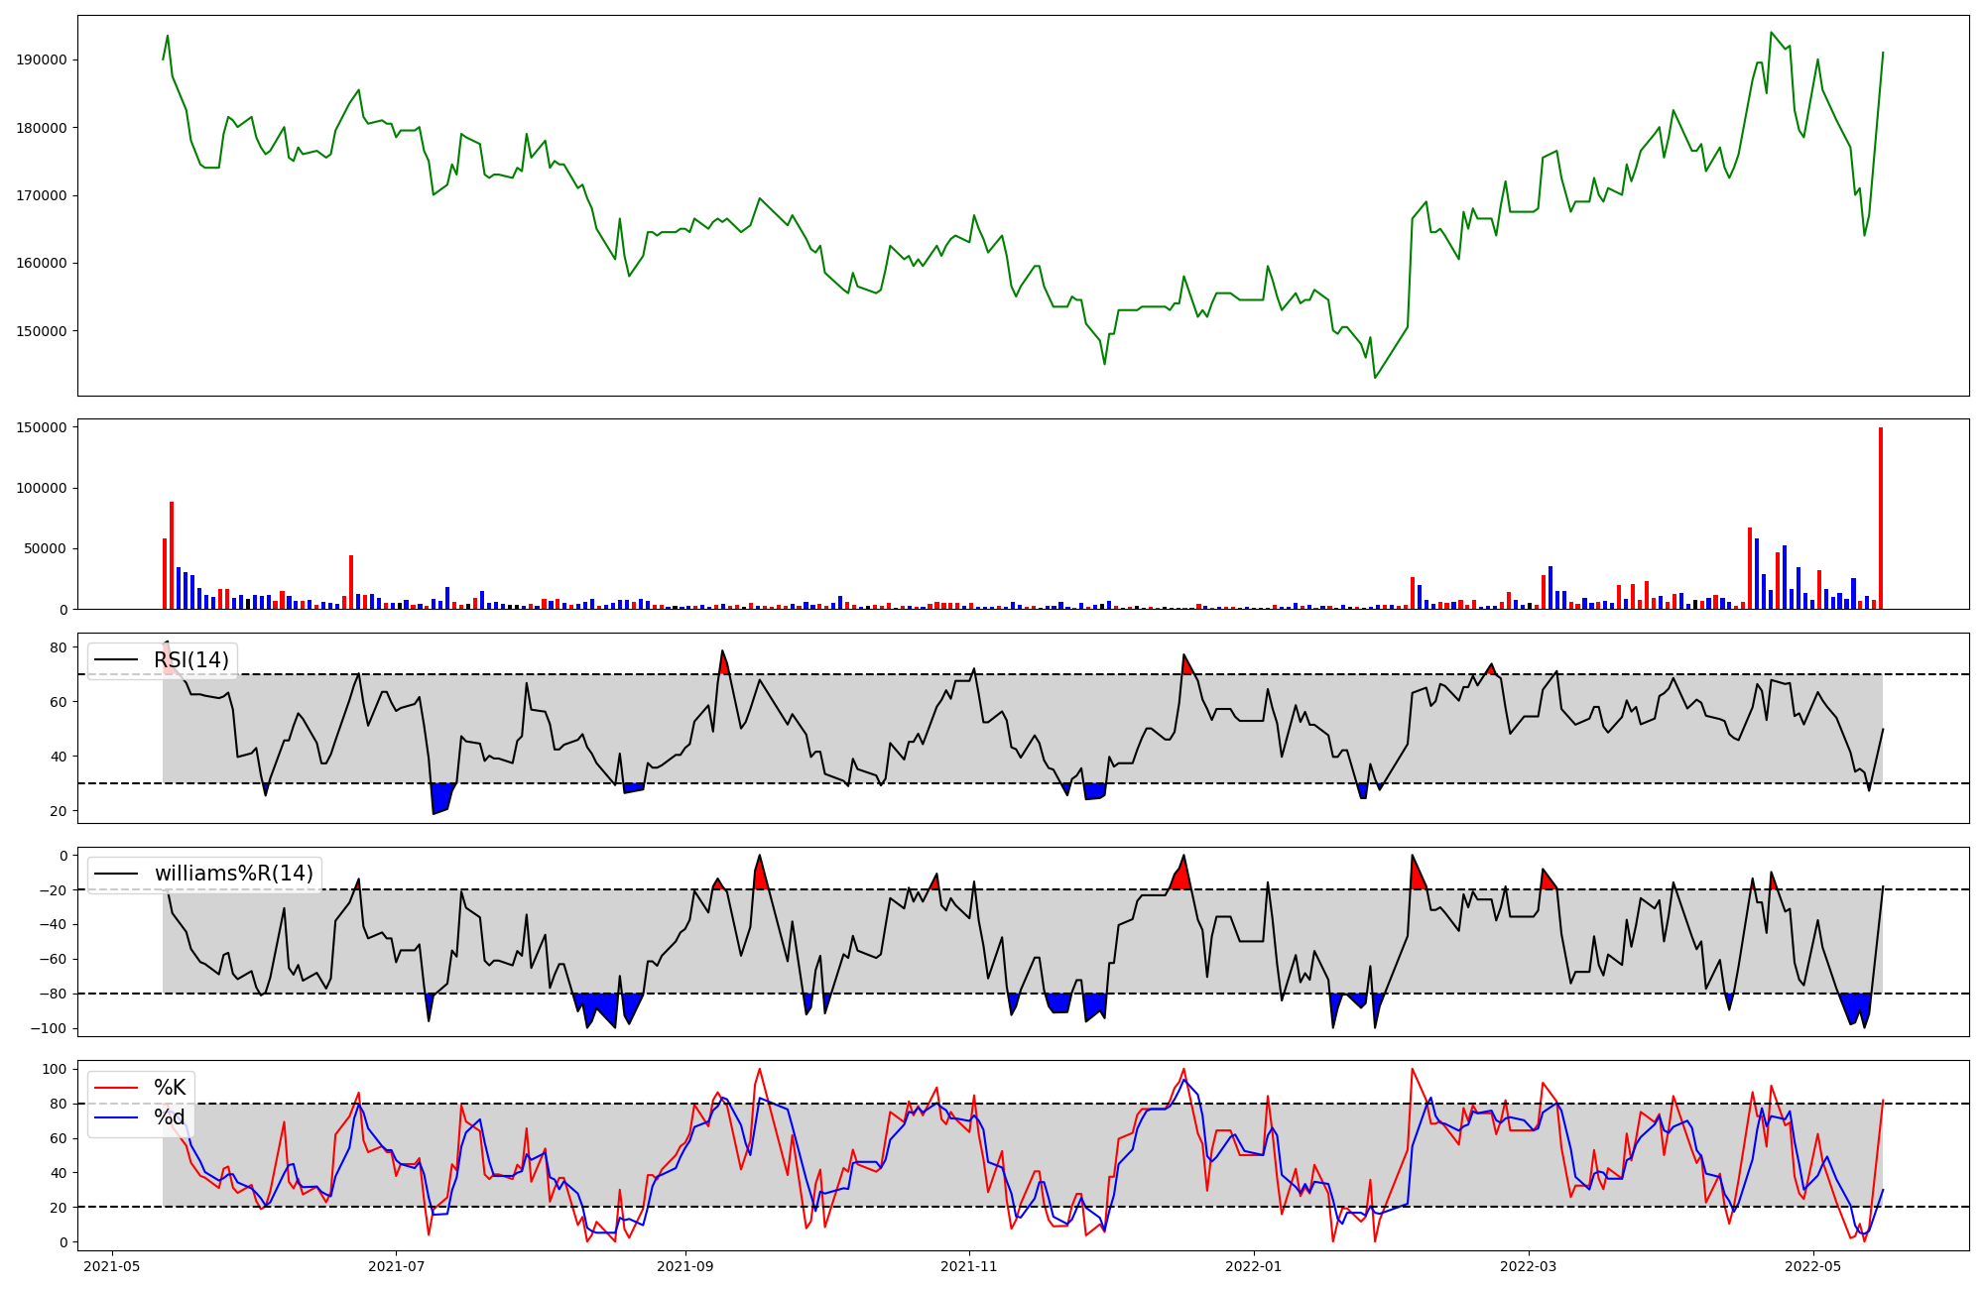Click the 190000 price axis label

coord(42,59)
